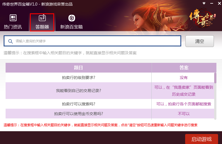Click the red 温馨提示 hint text
The image size is (222, 144).
click(x=100, y=125)
